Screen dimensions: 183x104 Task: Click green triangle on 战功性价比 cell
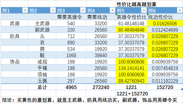click(x=148, y=14)
